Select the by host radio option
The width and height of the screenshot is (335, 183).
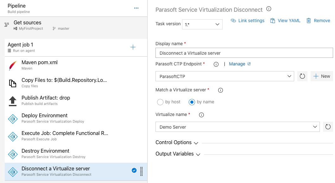[x=160, y=102]
